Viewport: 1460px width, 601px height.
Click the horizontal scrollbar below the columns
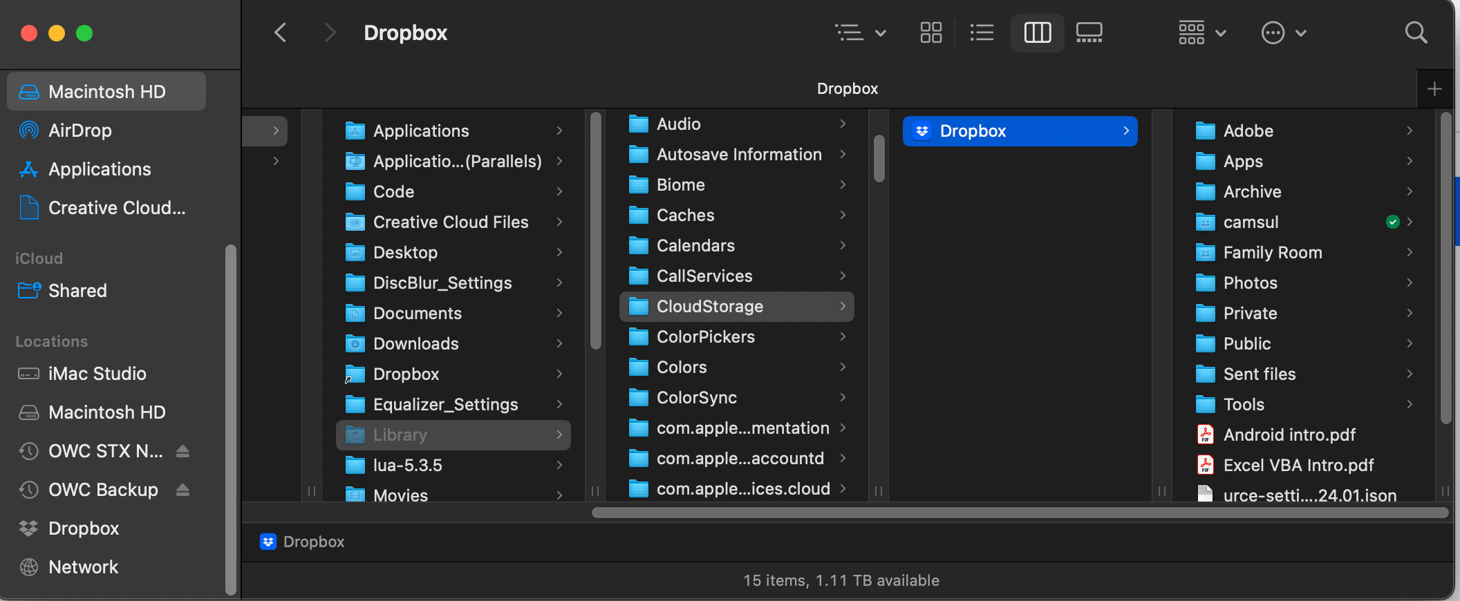1020,513
